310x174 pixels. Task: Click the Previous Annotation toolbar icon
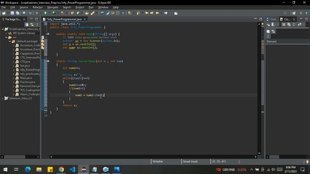[x=138, y=13]
